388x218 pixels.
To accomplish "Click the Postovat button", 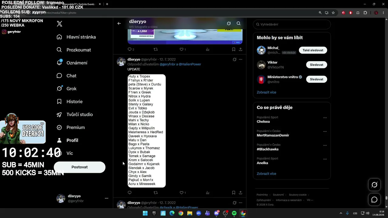I will click(x=79, y=167).
